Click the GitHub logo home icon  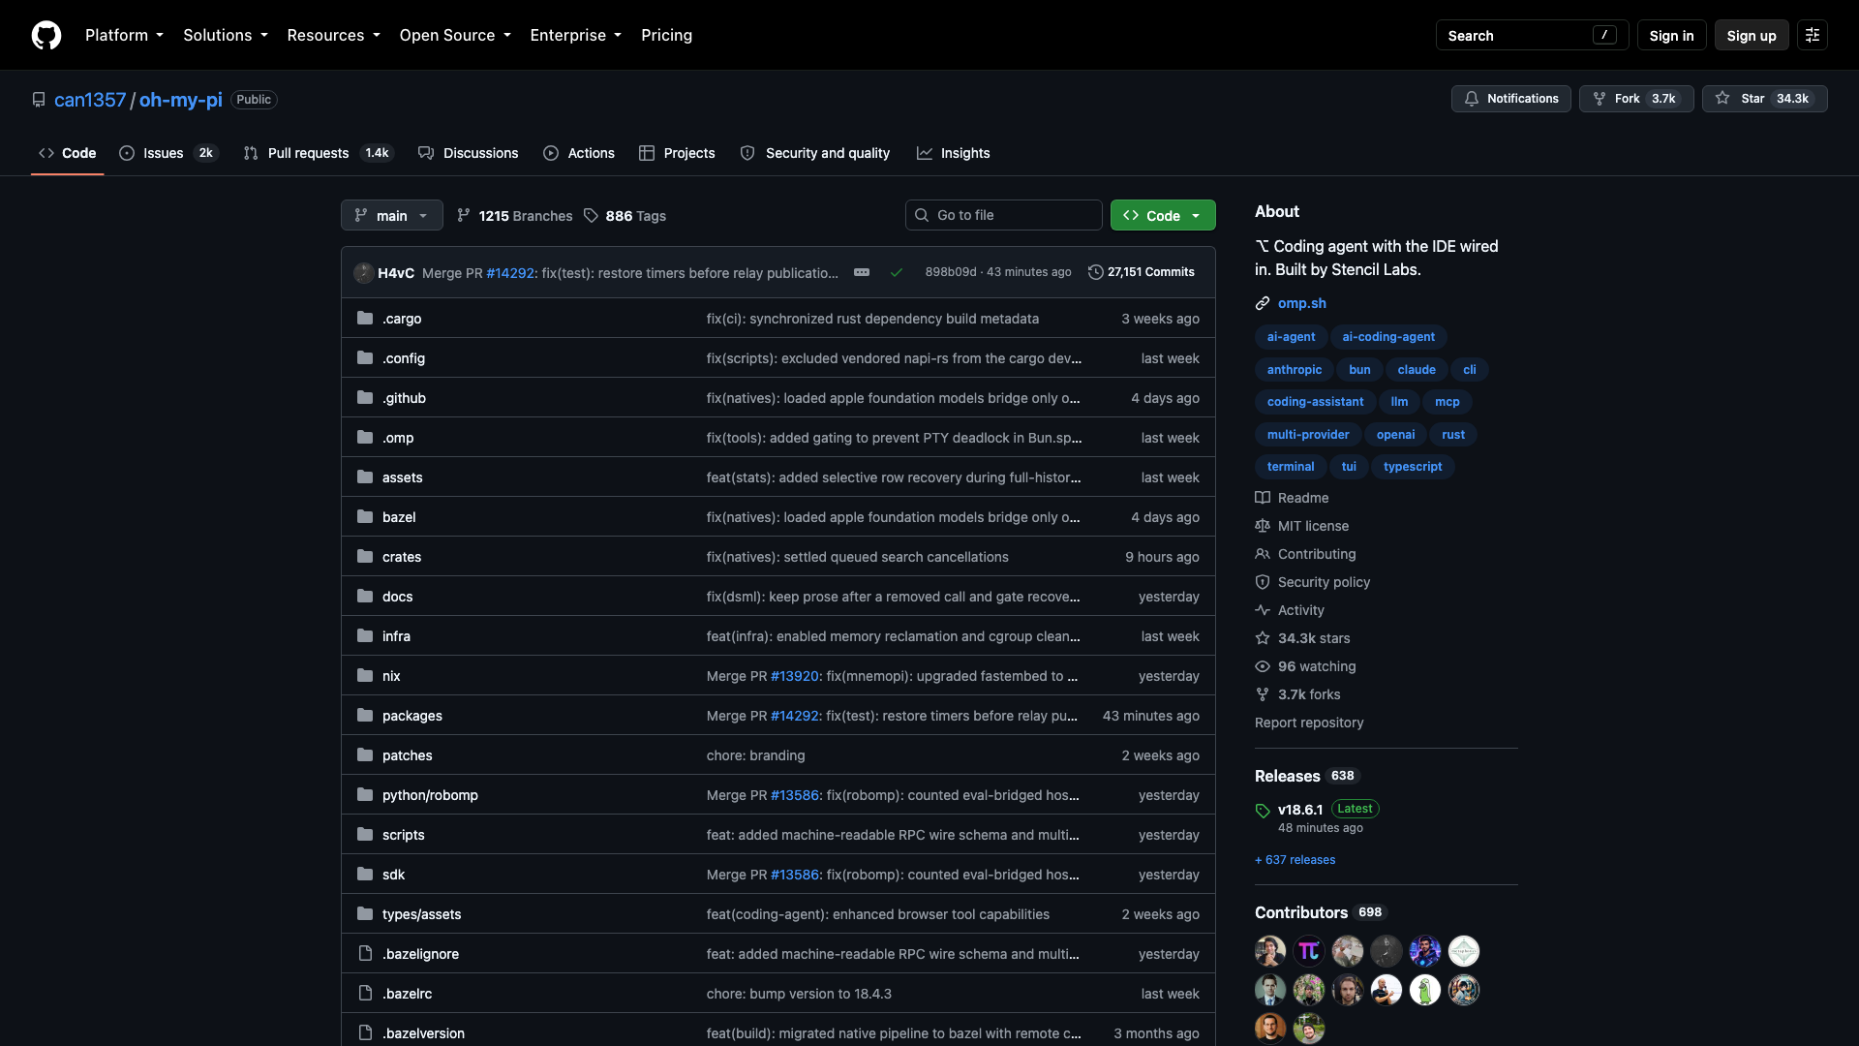tap(46, 35)
